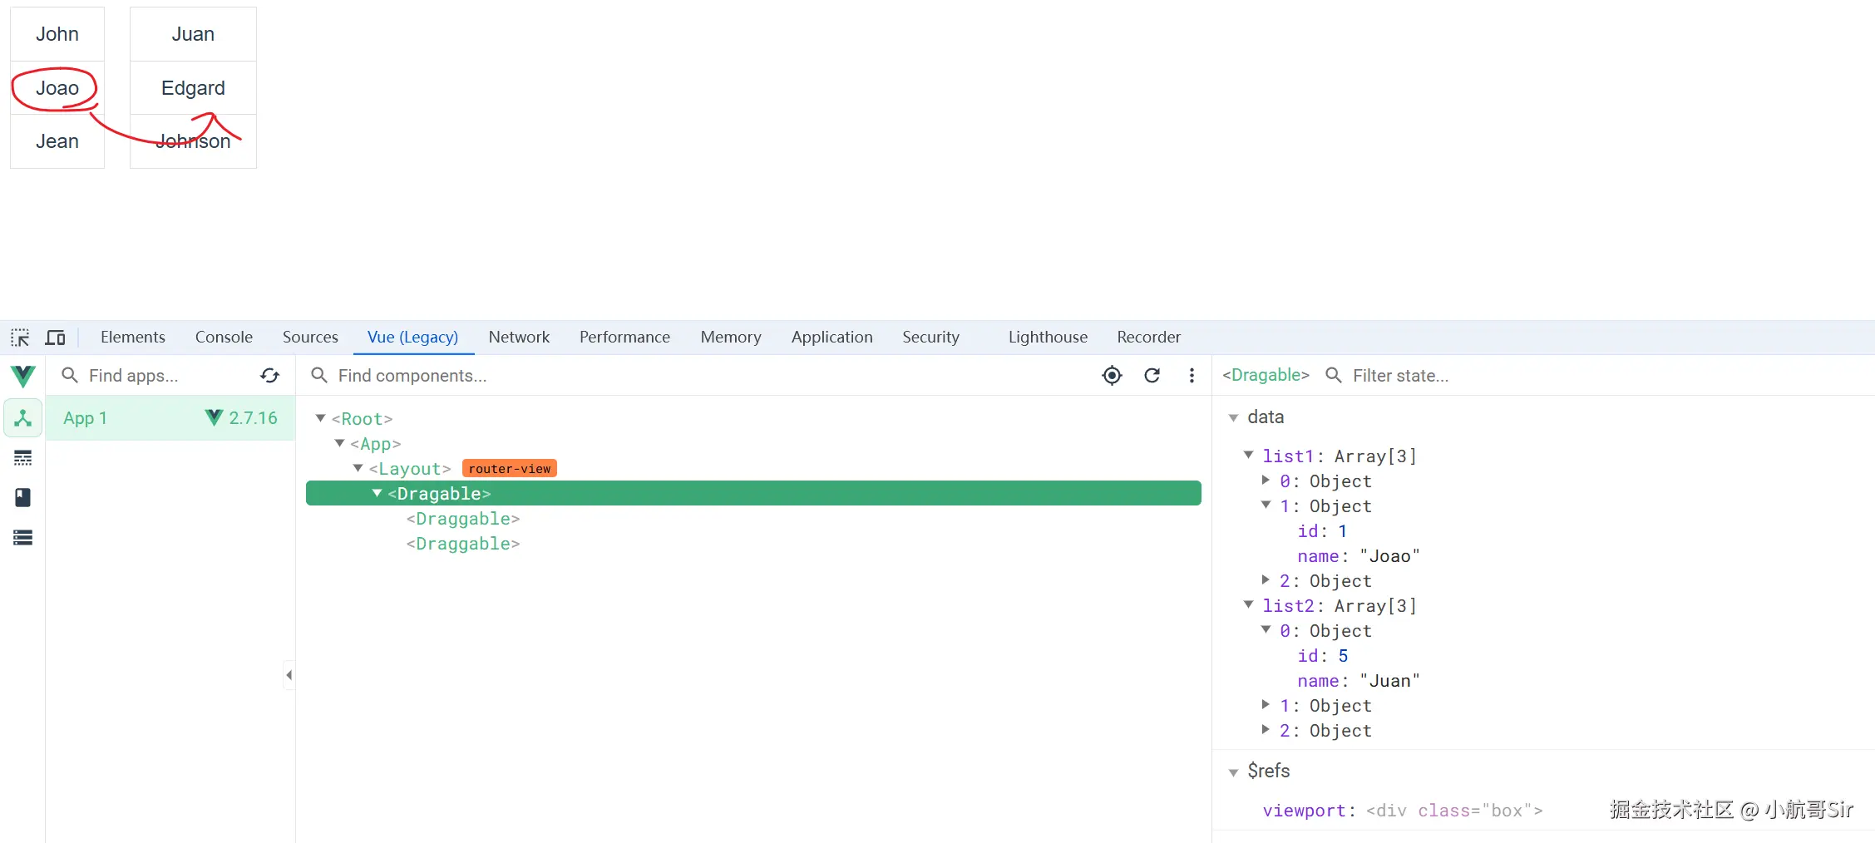The height and width of the screenshot is (843, 1875).
Task: Open the Security tab
Action: click(931, 338)
